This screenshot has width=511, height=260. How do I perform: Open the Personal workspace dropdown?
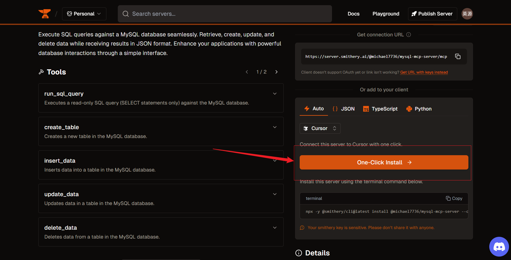84,14
